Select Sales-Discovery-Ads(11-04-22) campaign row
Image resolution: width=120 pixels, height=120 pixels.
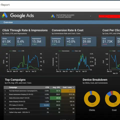[39, 98]
